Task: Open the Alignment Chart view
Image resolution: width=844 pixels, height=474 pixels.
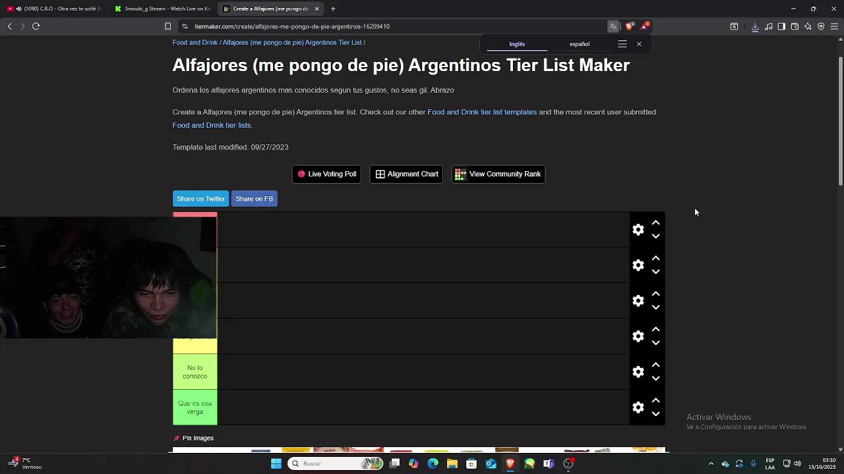Action: click(406, 174)
